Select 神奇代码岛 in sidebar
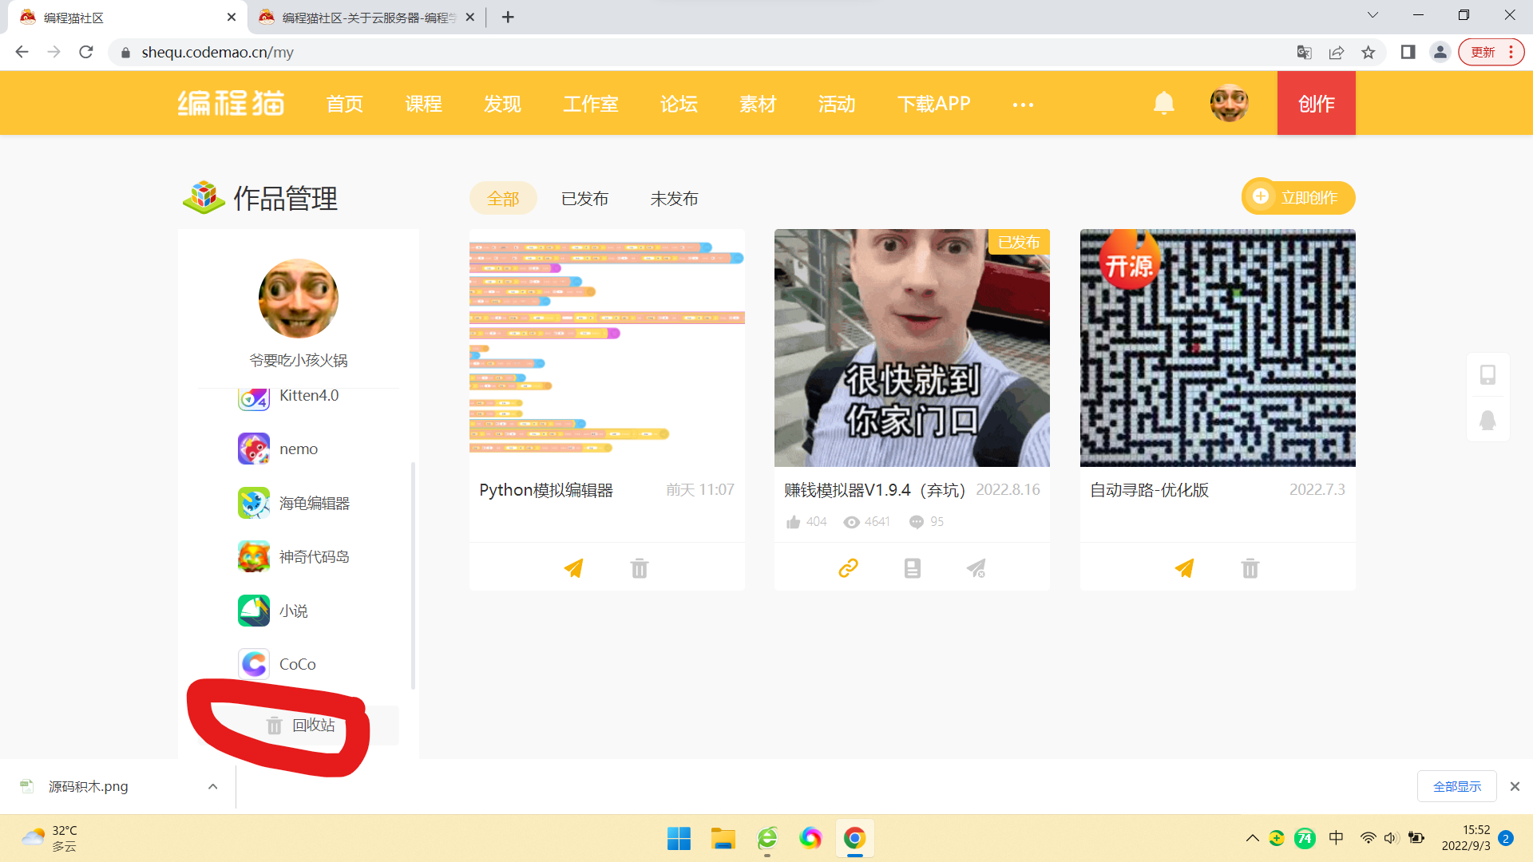Screen dimensions: 1533x862 294,557
